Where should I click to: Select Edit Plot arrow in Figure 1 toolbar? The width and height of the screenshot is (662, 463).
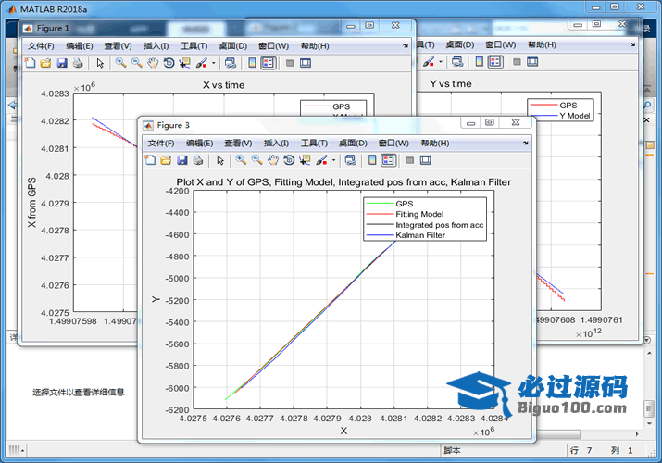pos(100,63)
